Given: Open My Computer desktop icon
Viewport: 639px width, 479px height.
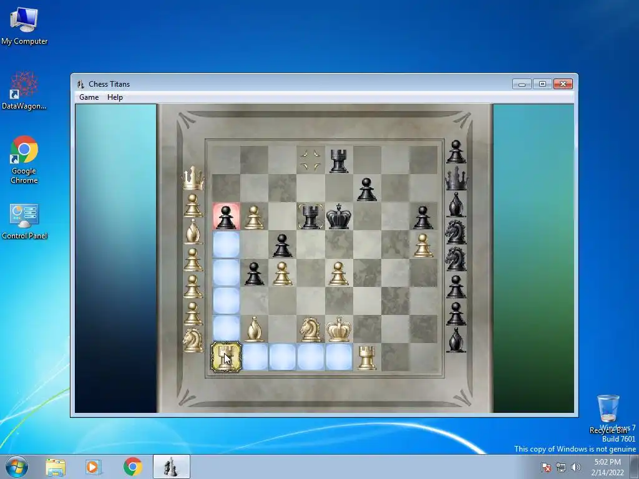Looking at the screenshot, I should coord(24,26).
